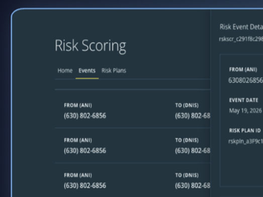
Task: Click the Risk Event Details panel title
Action: coord(241,27)
